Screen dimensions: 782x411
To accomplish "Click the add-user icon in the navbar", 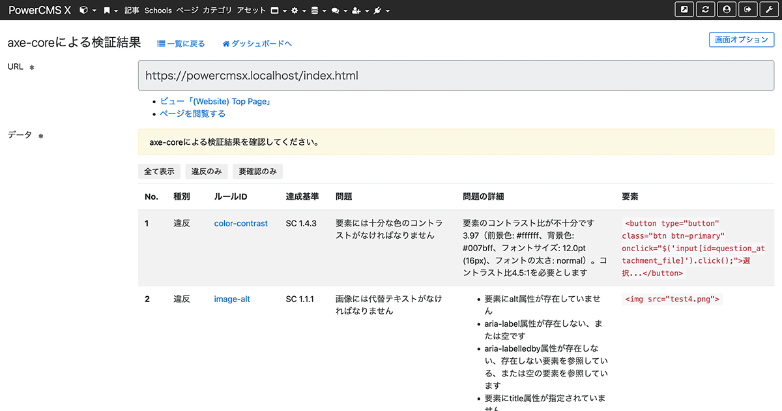I will tap(356, 10).
